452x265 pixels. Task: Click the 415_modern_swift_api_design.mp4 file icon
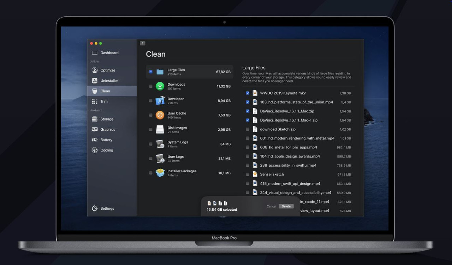pyautogui.click(x=255, y=184)
